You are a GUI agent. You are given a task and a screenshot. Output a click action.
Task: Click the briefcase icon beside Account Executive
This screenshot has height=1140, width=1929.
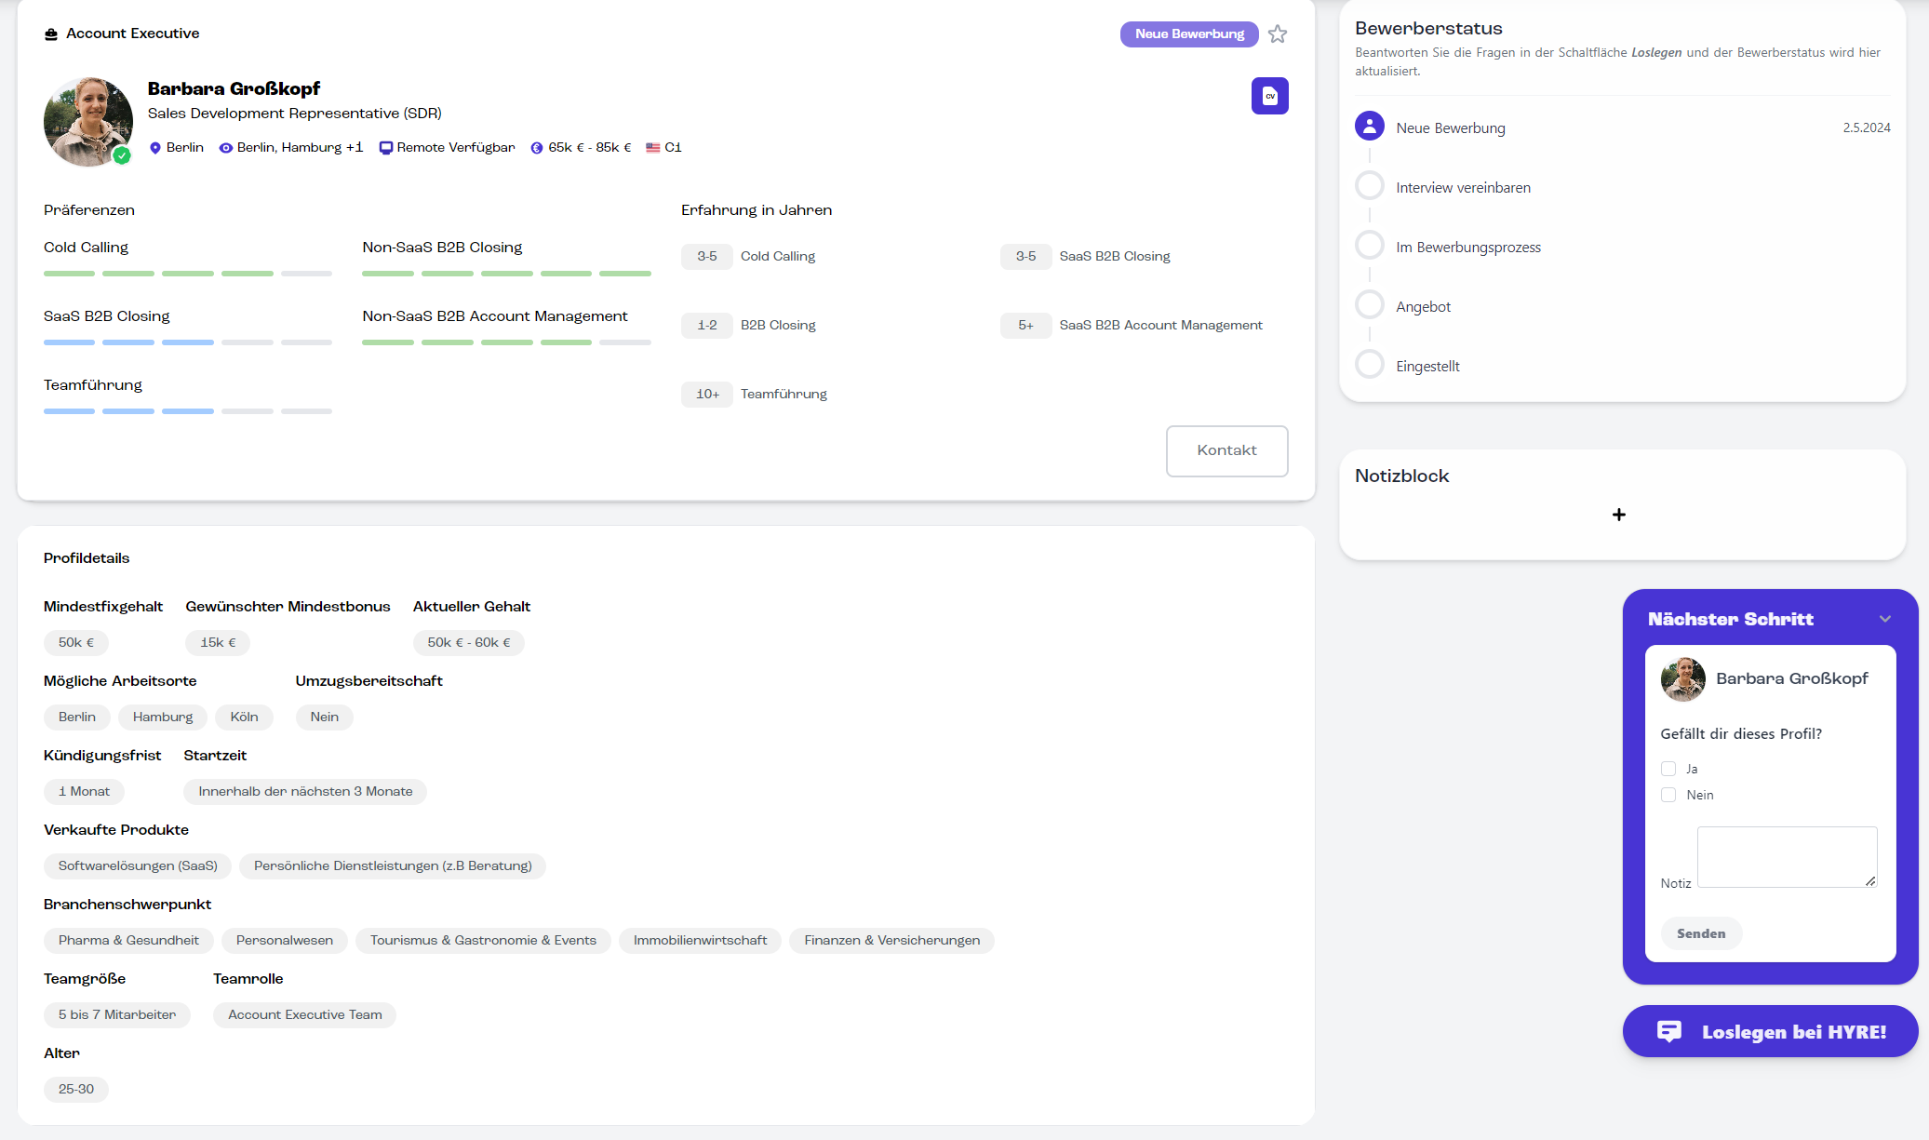51,34
